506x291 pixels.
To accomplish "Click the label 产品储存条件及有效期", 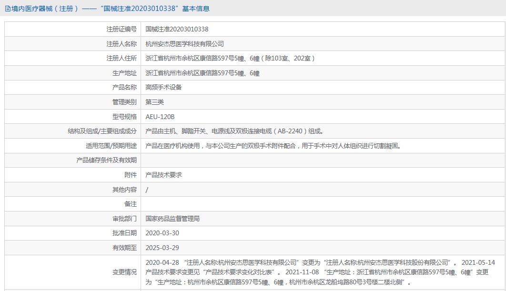I will [x=107, y=161].
